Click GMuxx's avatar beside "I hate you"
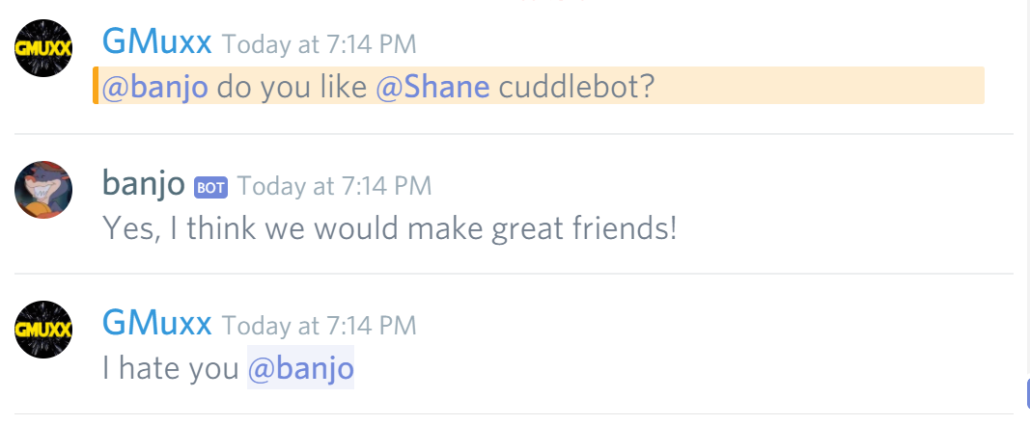 tap(43, 330)
